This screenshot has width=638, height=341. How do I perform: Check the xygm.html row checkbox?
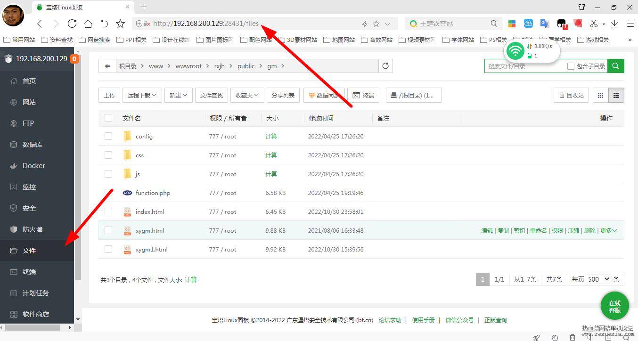pyautogui.click(x=108, y=230)
